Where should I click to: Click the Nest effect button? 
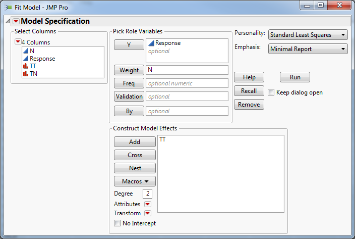point(135,168)
